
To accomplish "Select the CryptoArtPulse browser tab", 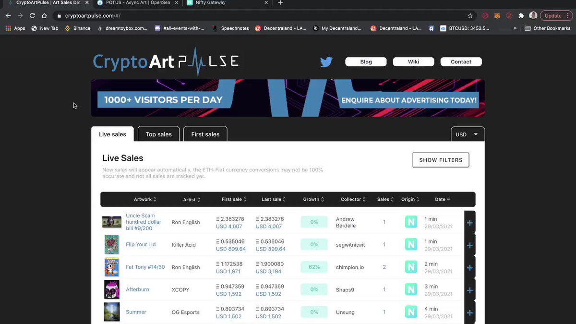I will click(48, 3).
